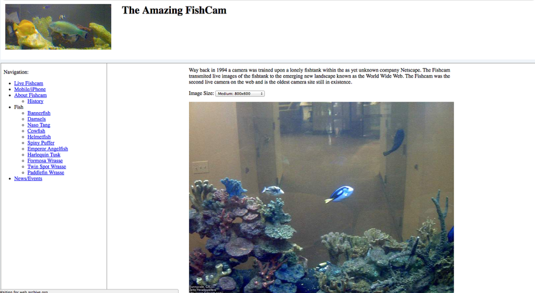The image size is (535, 293).
Task: Go to News/Events page
Action: point(28,179)
